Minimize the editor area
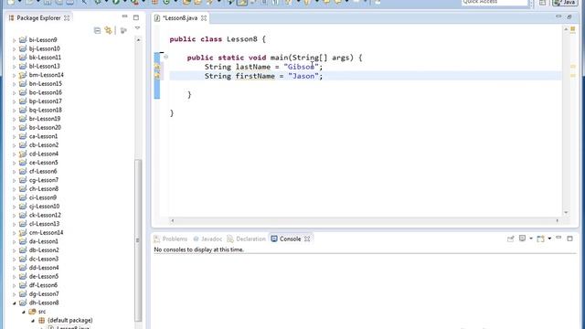This screenshot has width=585, height=329. [x=558, y=16]
